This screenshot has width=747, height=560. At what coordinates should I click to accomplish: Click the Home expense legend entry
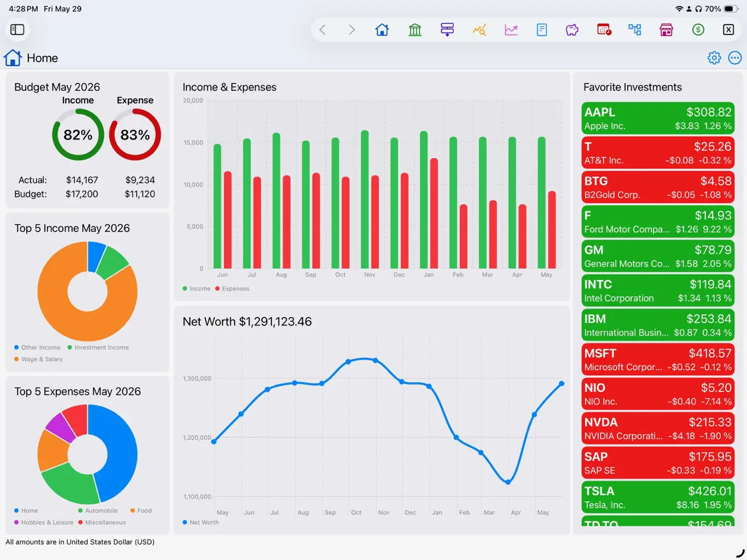coord(26,511)
